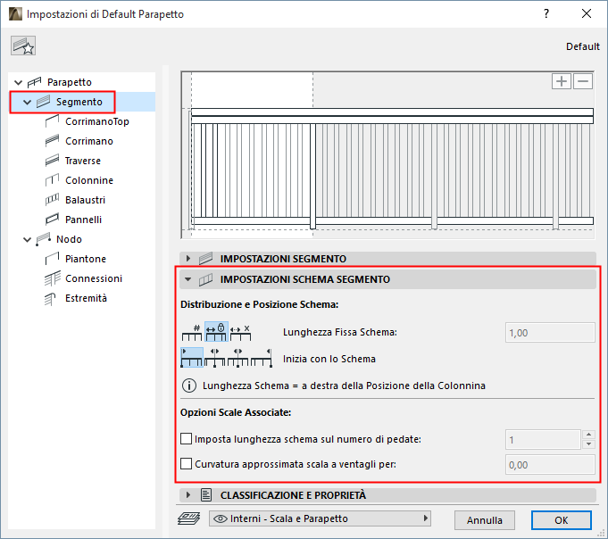Select Colonnine in the tree
This screenshot has width=608, height=539.
click(x=89, y=180)
